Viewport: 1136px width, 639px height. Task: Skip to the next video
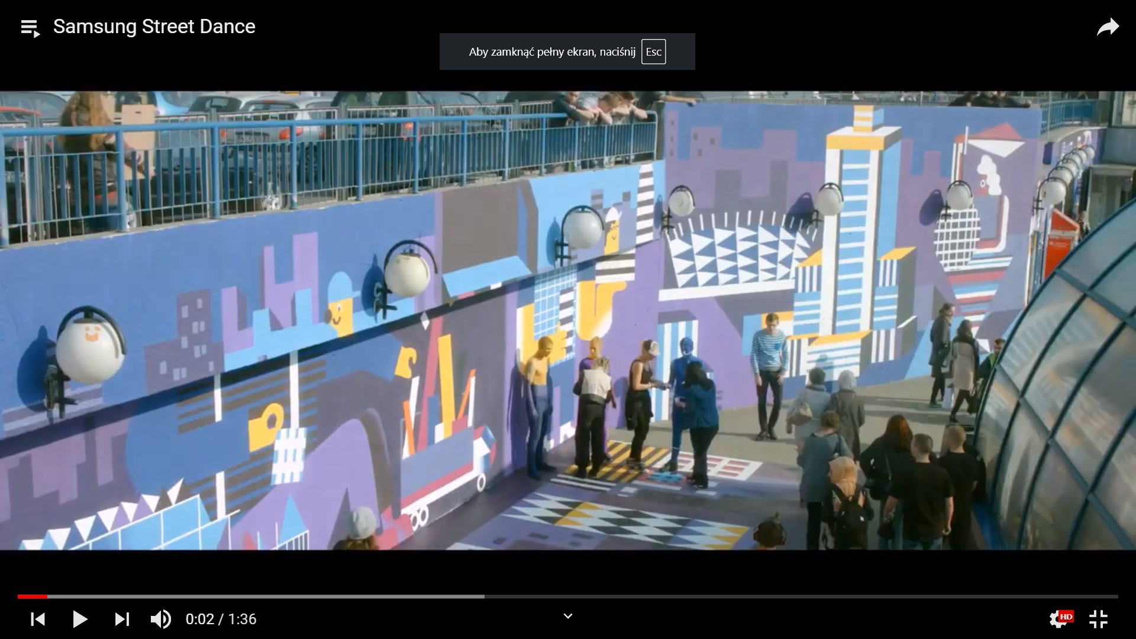pos(122,619)
